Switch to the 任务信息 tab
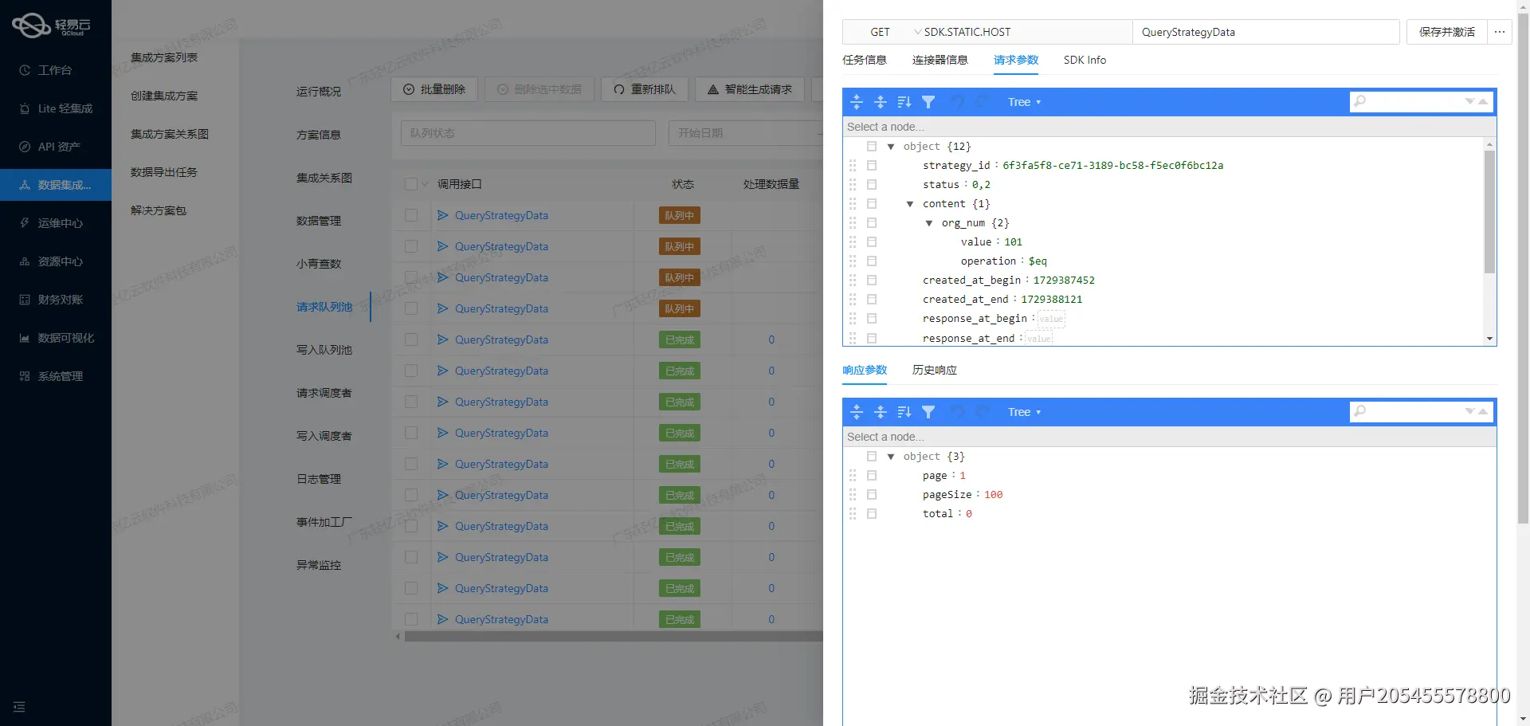This screenshot has height=726, width=1530. (x=865, y=60)
